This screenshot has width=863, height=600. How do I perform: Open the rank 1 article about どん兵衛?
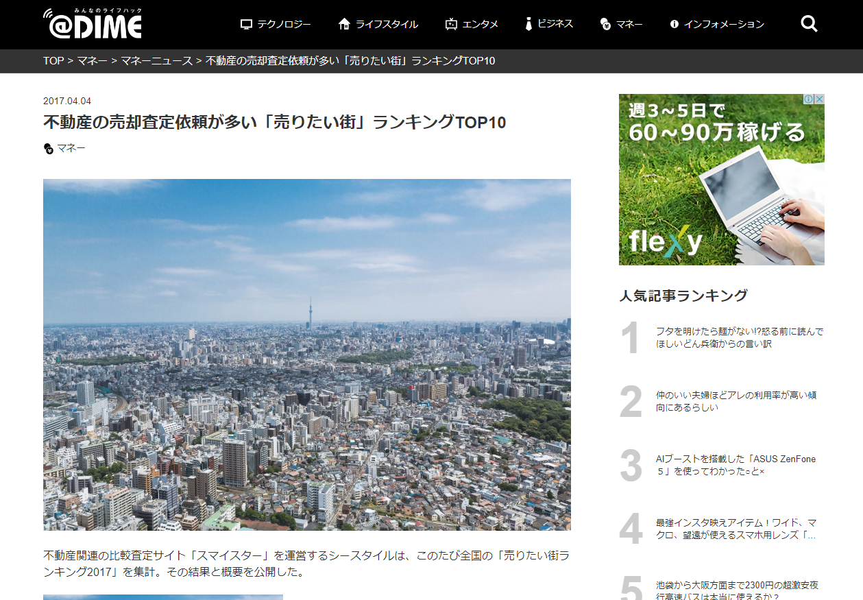(739, 337)
